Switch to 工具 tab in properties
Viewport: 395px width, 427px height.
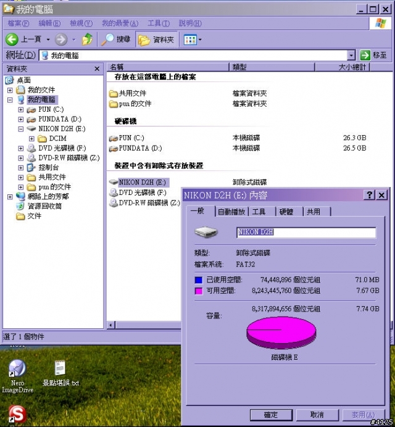click(x=262, y=212)
